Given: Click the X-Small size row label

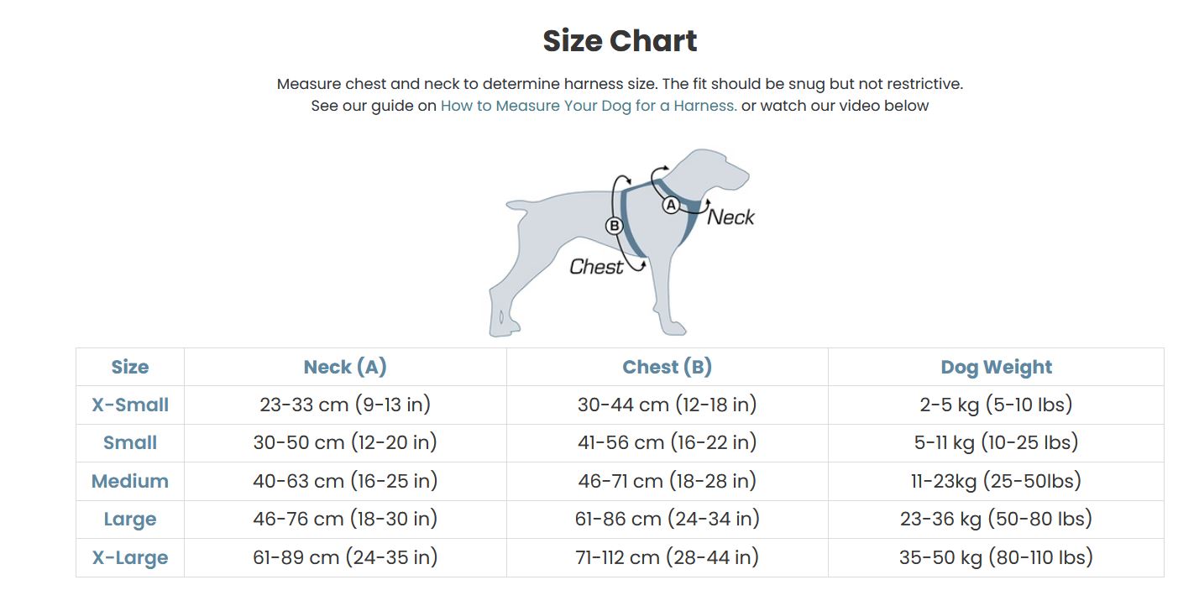Looking at the screenshot, I should pos(130,405).
